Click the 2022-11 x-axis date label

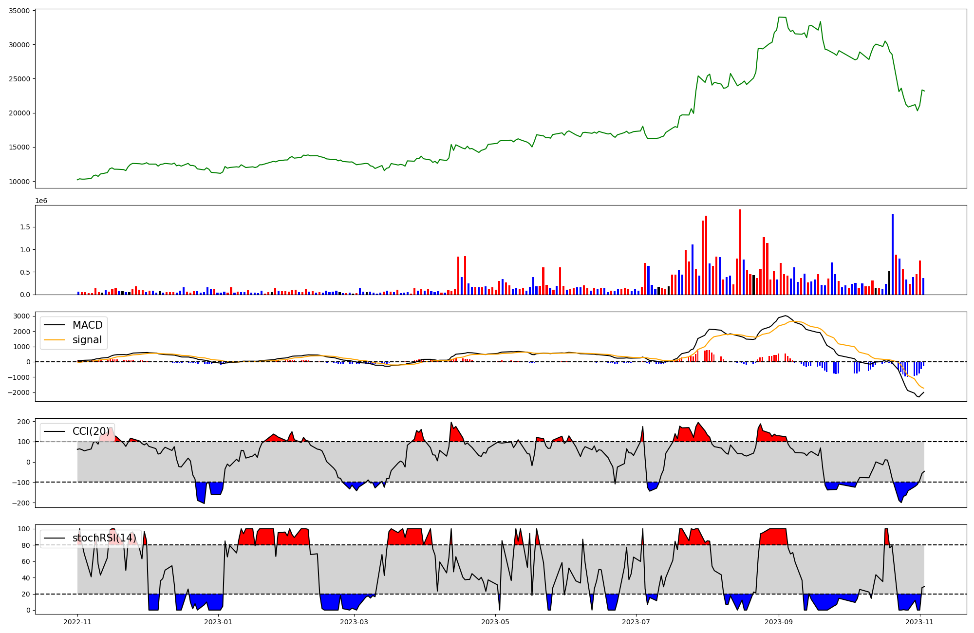click(x=77, y=622)
